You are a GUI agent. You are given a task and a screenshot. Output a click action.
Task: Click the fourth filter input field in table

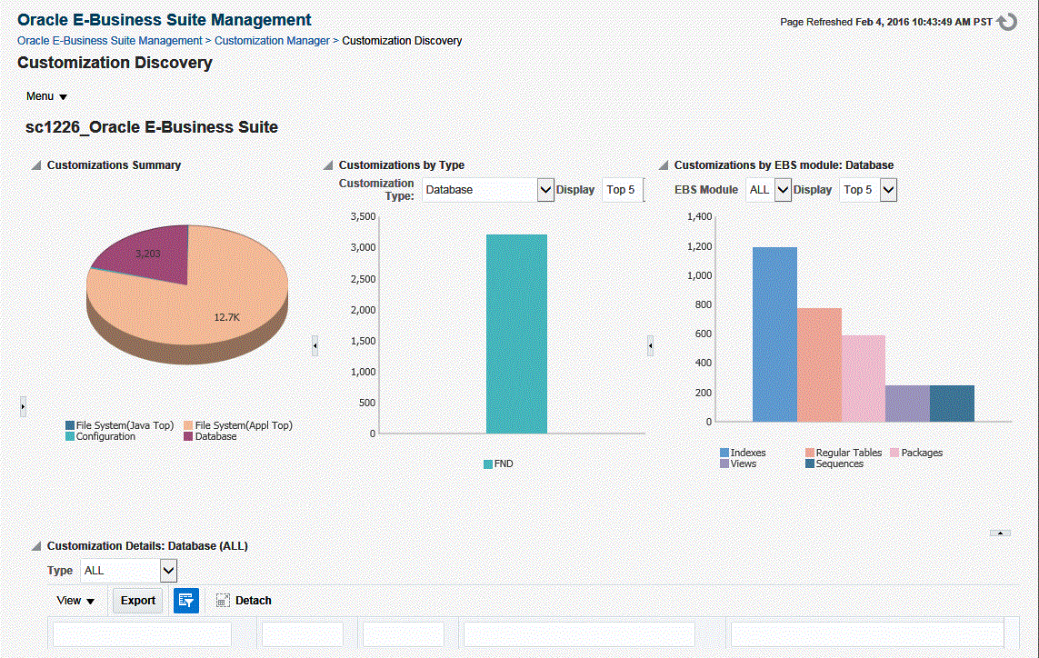click(579, 634)
